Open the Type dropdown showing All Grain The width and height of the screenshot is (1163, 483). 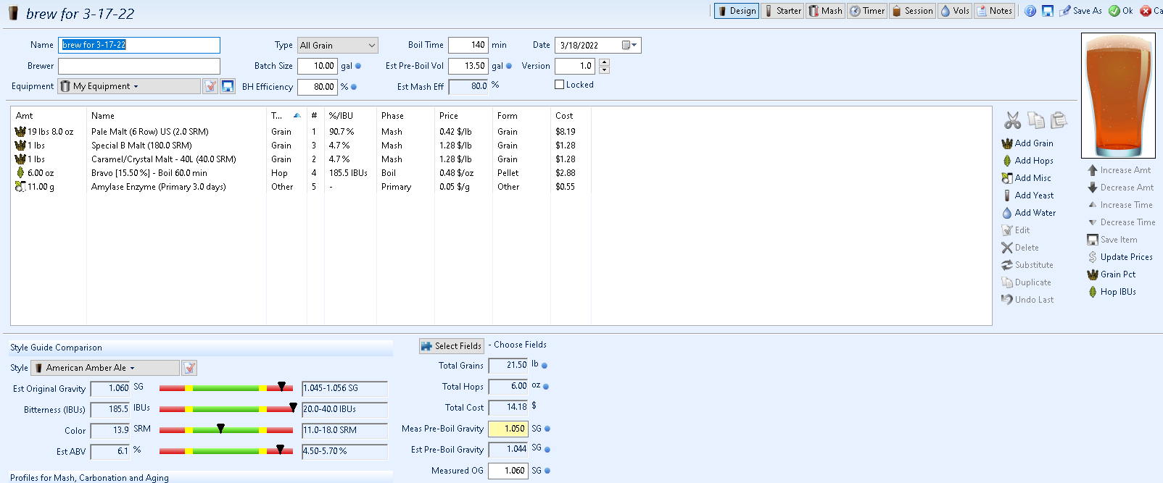(x=338, y=45)
